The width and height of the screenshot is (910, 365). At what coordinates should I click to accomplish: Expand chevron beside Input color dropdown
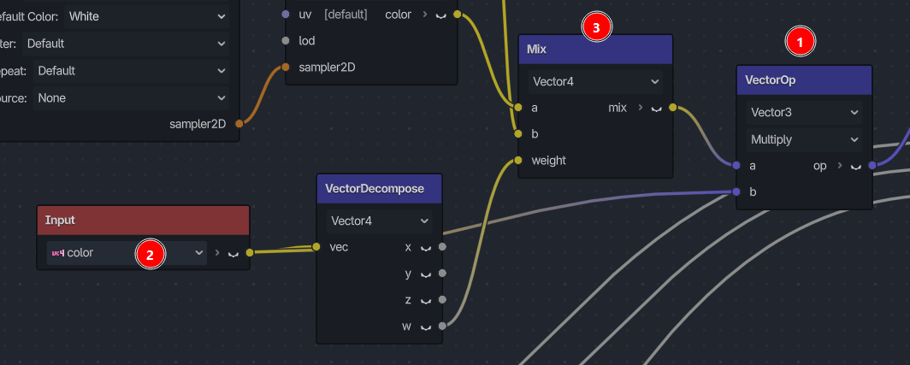217,252
